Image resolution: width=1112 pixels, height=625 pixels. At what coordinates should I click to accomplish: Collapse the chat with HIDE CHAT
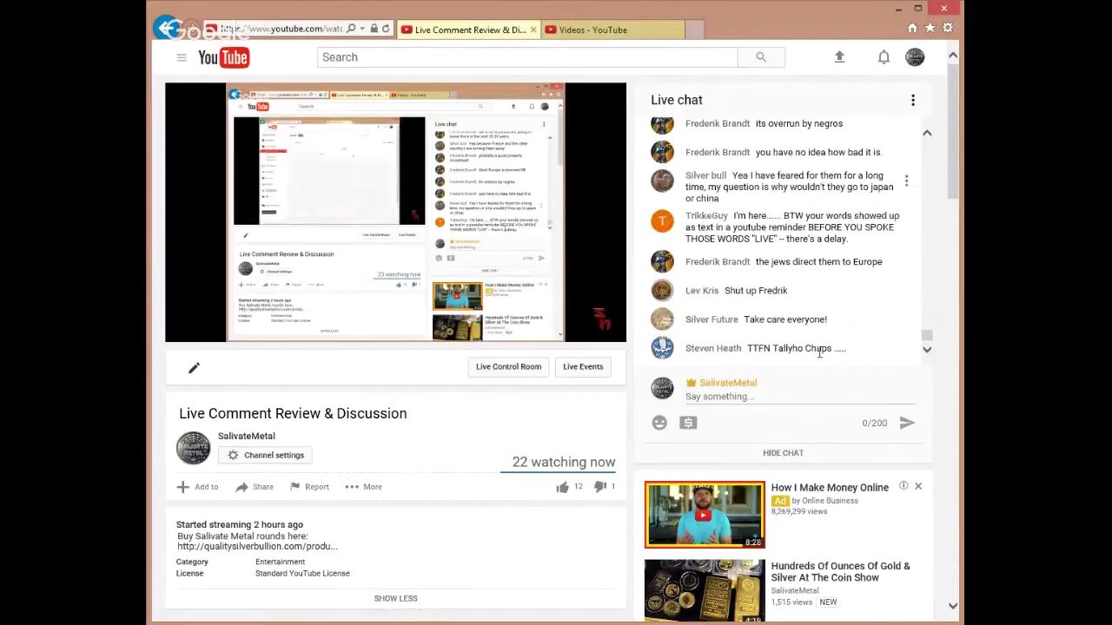783,453
